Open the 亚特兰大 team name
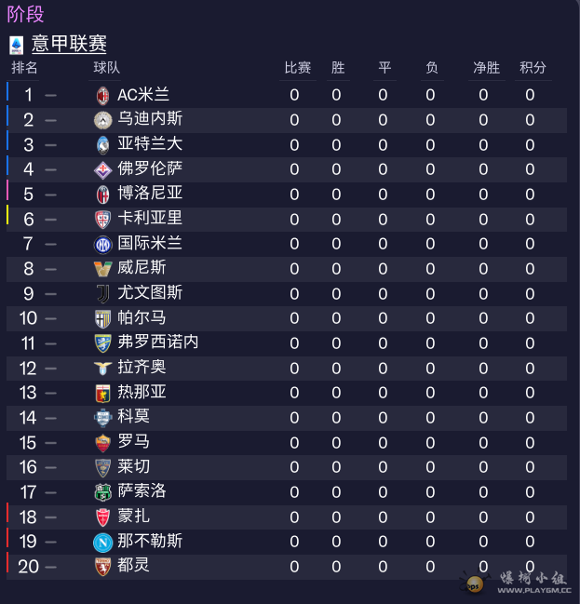The height and width of the screenshot is (604, 580). (x=150, y=144)
